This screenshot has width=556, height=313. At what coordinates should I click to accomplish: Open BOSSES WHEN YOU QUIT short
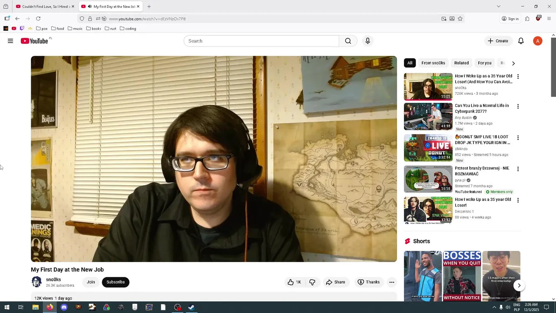pos(462,276)
